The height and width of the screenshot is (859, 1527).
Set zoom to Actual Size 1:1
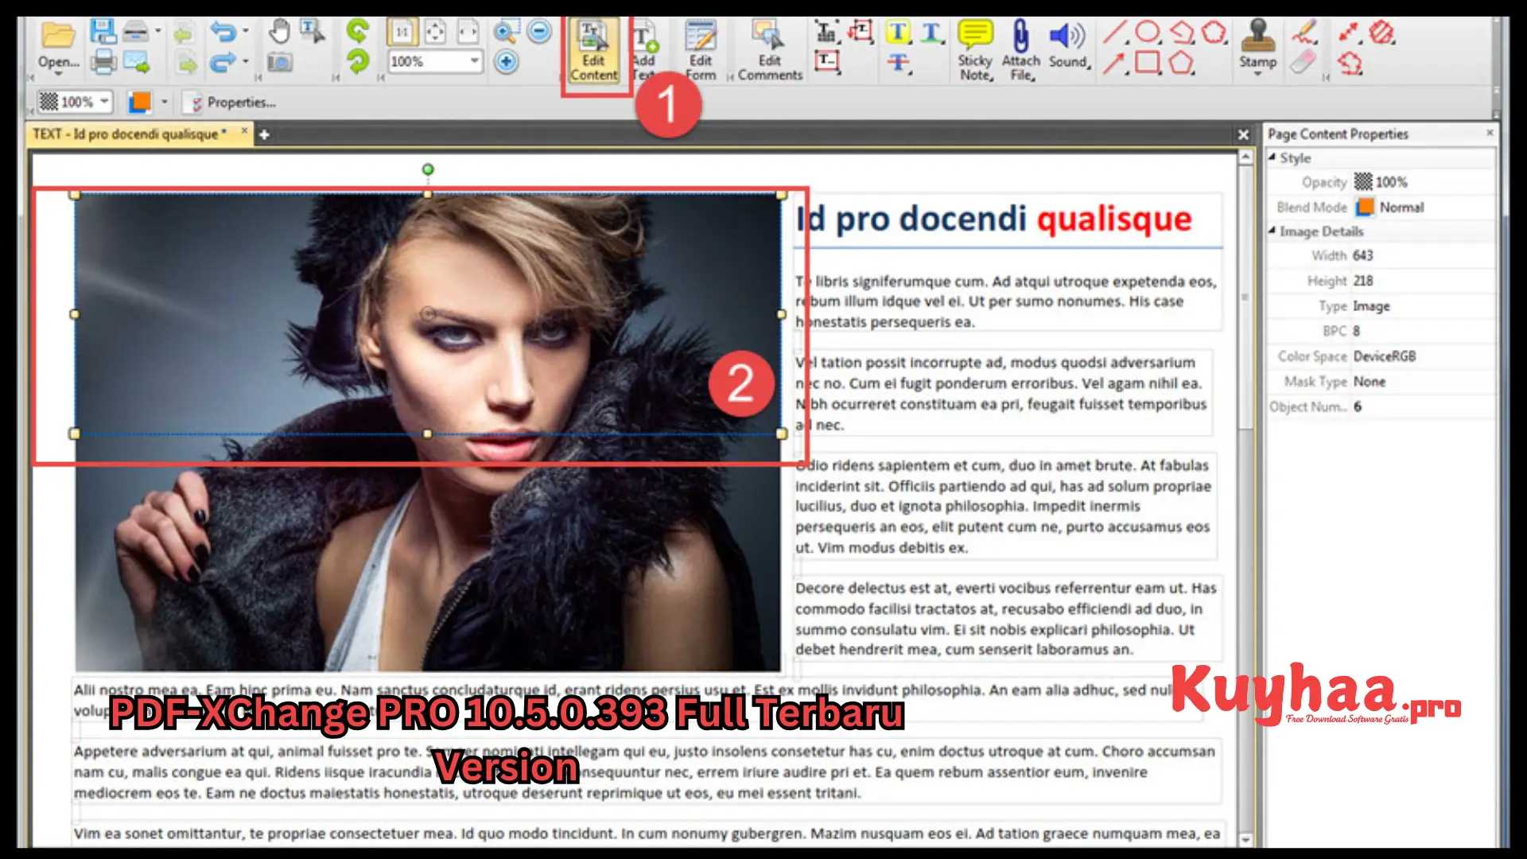(x=402, y=33)
